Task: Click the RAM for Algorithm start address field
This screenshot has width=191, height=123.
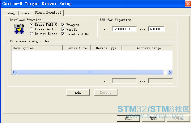Action: tap(124, 29)
